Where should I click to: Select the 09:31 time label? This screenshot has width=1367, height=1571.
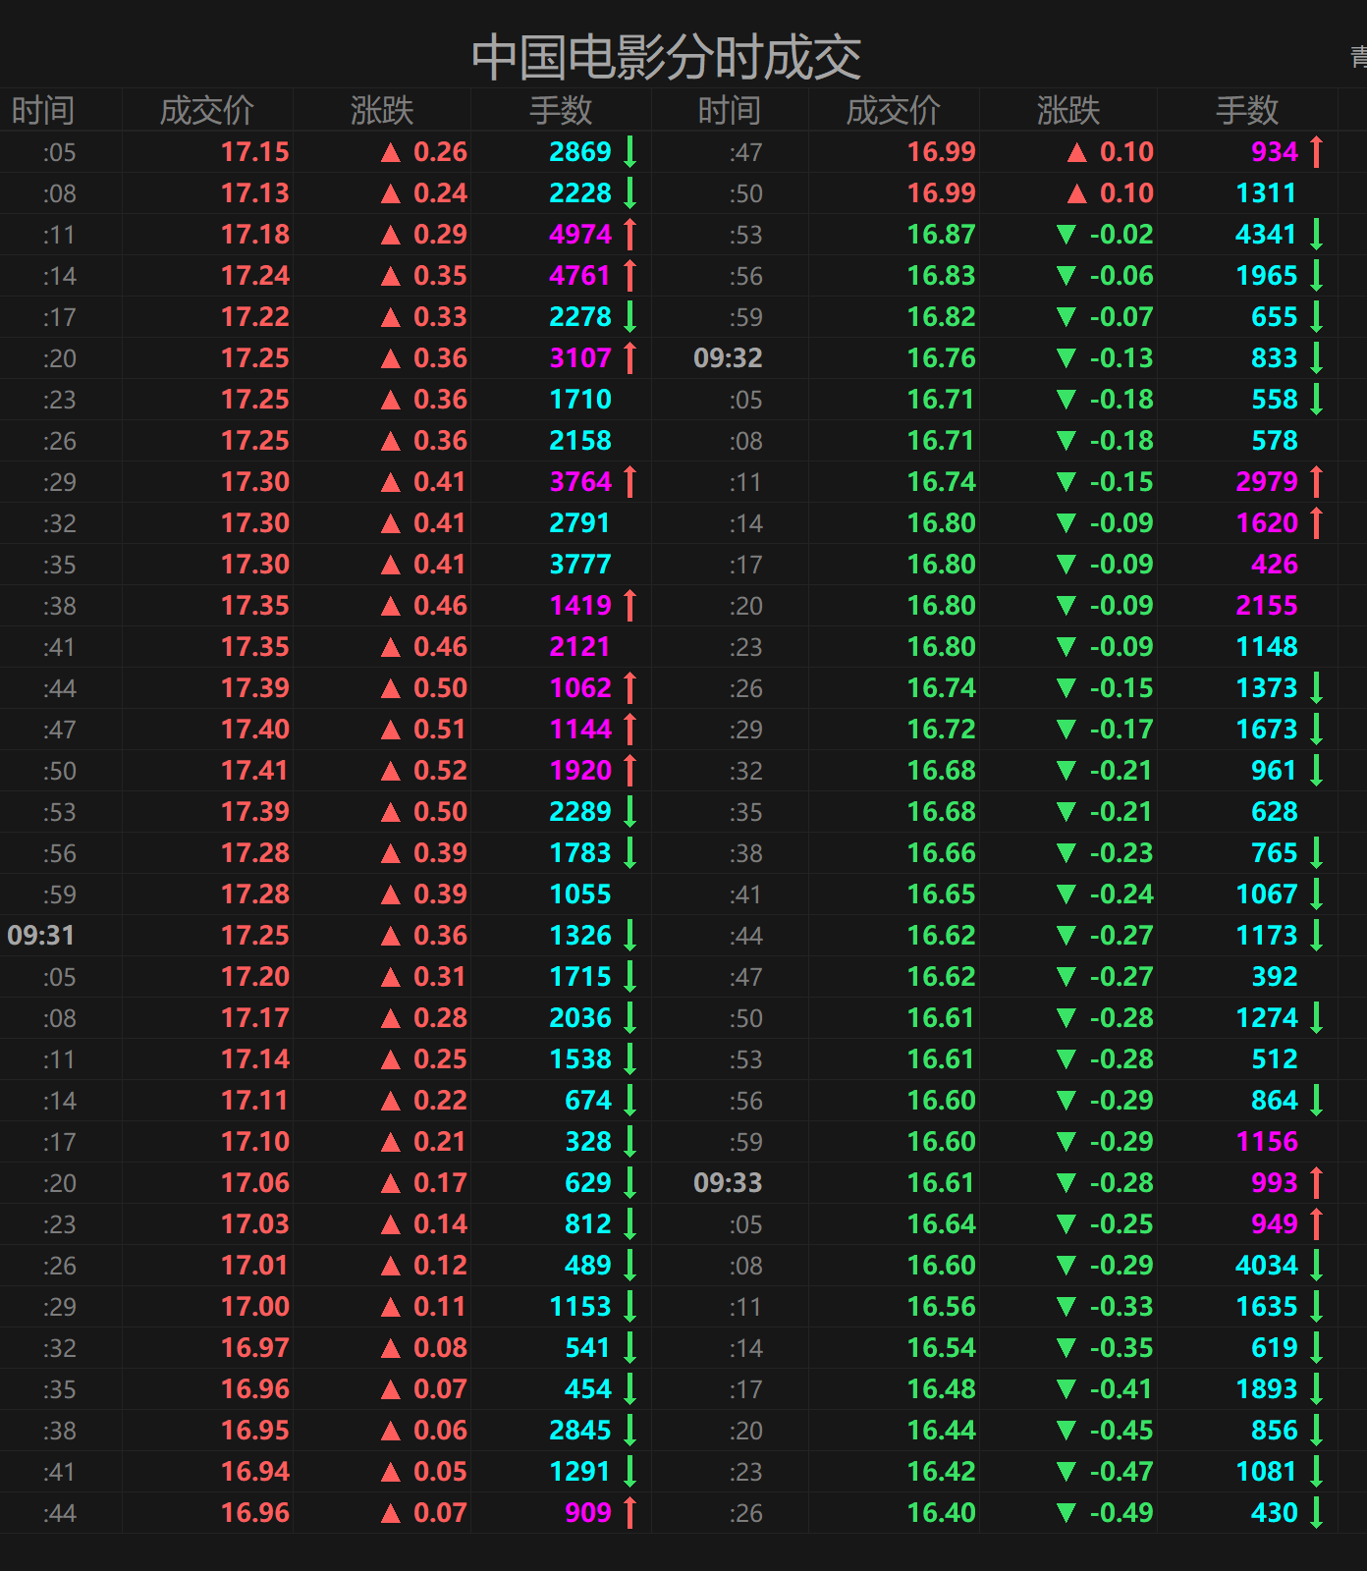(41, 936)
